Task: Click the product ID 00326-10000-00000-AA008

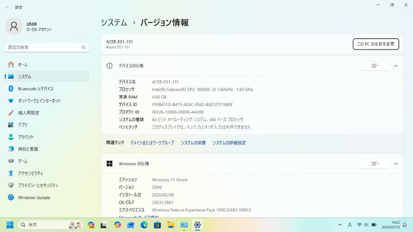Action: (178, 112)
